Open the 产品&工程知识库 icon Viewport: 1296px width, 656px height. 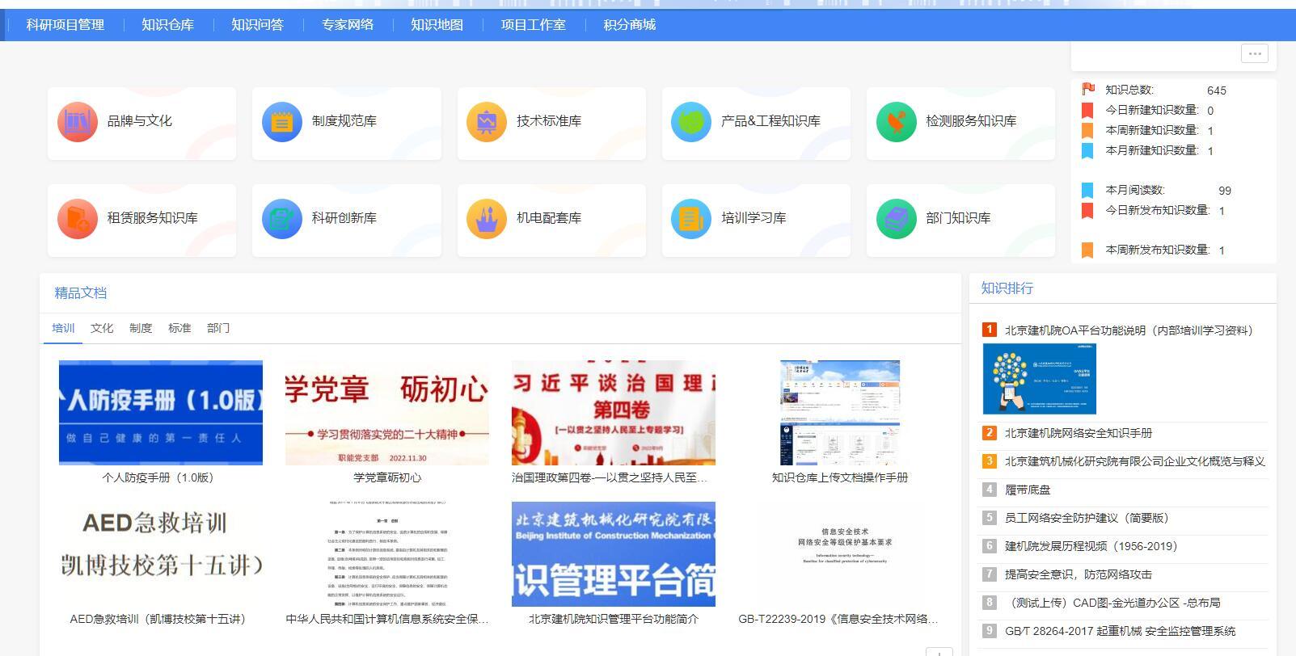tap(691, 122)
